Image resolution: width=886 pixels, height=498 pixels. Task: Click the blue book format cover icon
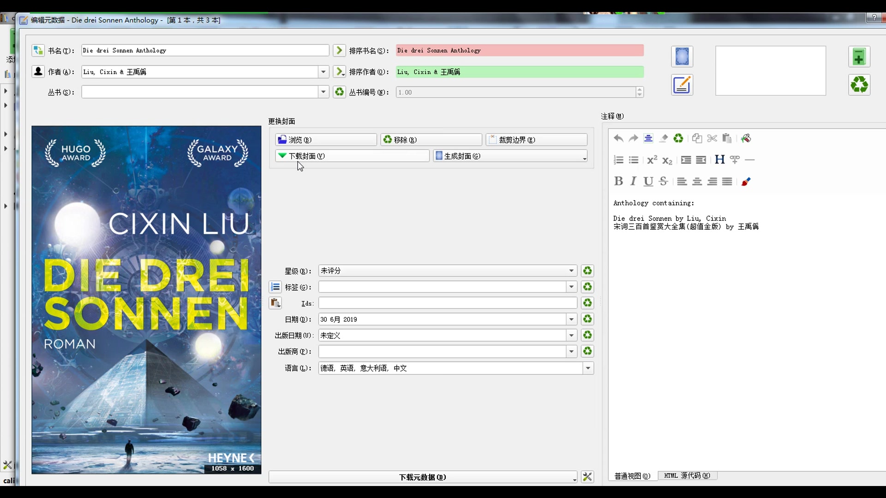[682, 56]
